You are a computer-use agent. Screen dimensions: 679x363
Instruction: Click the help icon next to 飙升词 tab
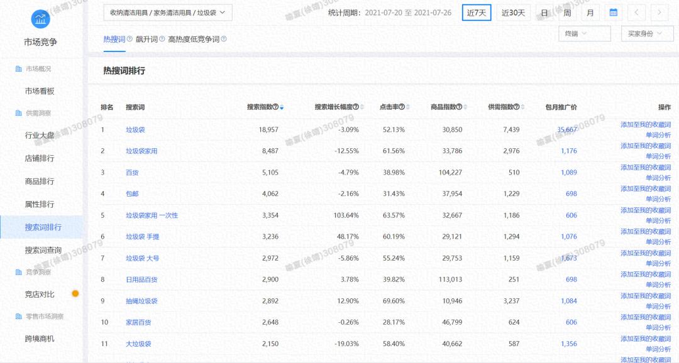click(x=163, y=38)
